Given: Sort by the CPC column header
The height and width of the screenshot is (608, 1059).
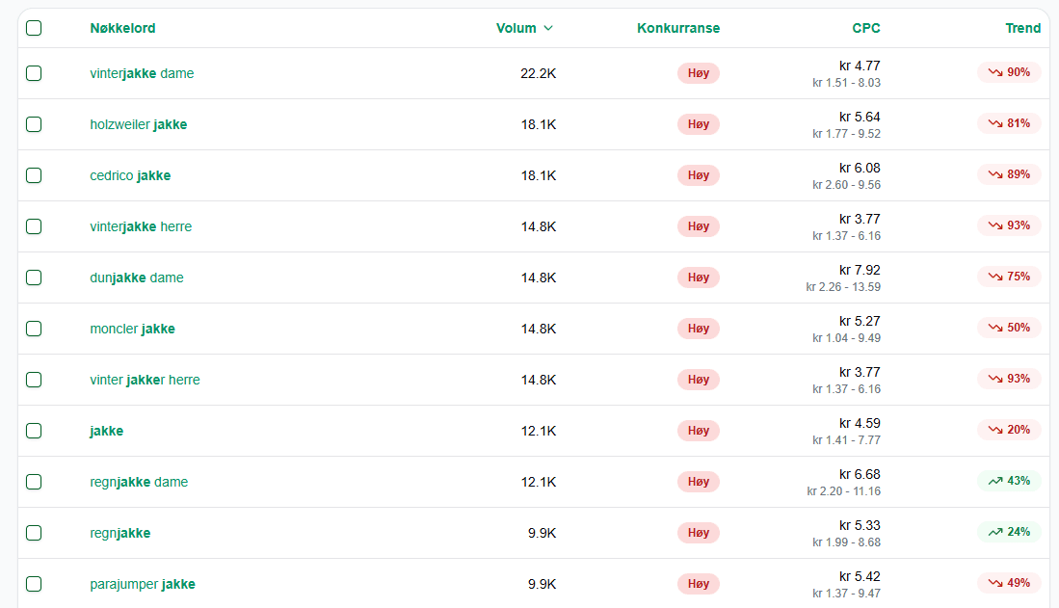Looking at the screenshot, I should [866, 28].
